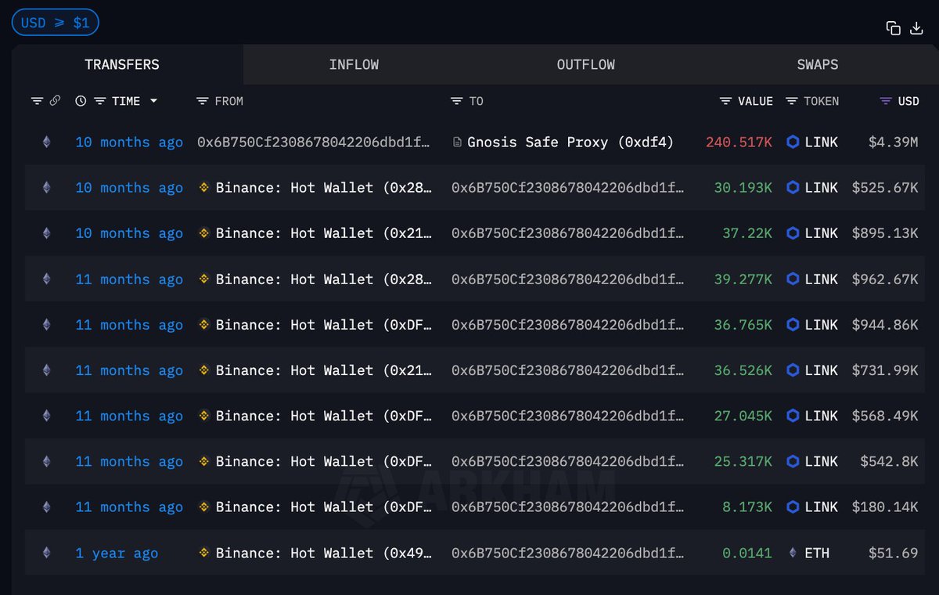Open the SWAPS tab
The width and height of the screenshot is (939, 595).
point(817,65)
